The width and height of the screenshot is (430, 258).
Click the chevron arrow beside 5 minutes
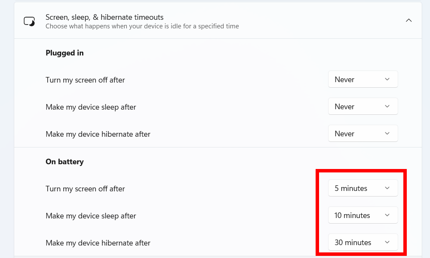pyautogui.click(x=387, y=188)
